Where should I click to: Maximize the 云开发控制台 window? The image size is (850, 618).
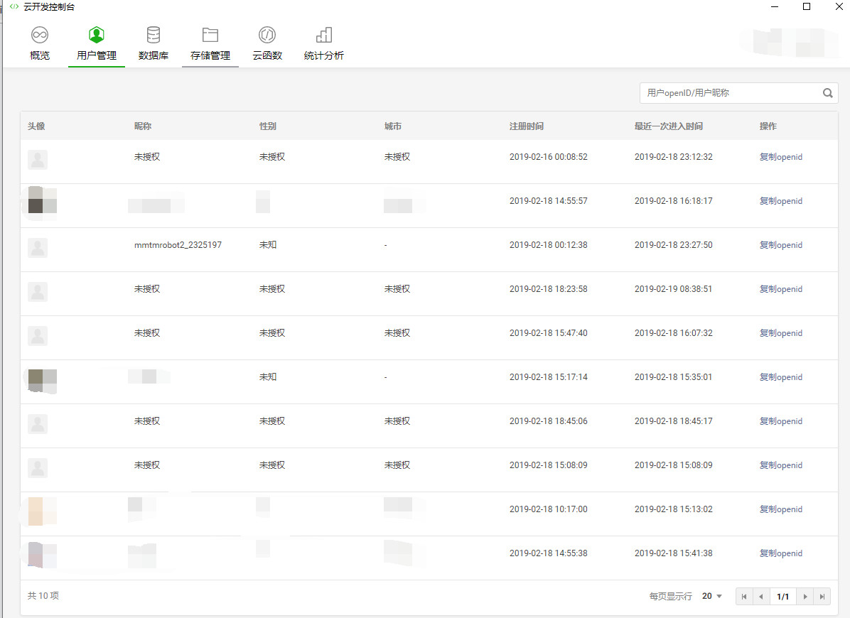click(807, 6)
